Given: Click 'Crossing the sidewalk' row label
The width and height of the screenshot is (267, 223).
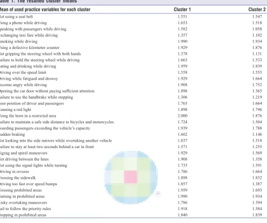Looking at the screenshot, I should click(x=18, y=178).
